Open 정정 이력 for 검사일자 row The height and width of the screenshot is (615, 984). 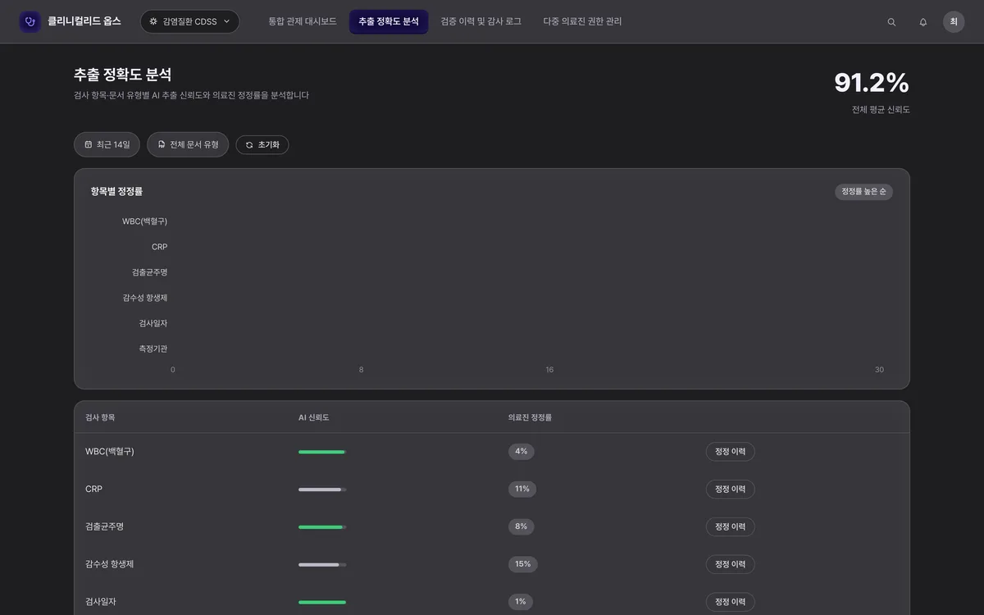730,602
